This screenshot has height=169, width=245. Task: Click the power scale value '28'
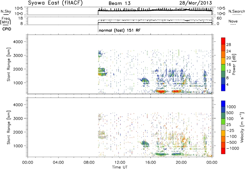(228, 45)
